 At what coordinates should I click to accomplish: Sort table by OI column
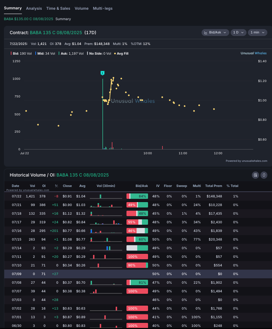pyautogui.click(x=44, y=186)
